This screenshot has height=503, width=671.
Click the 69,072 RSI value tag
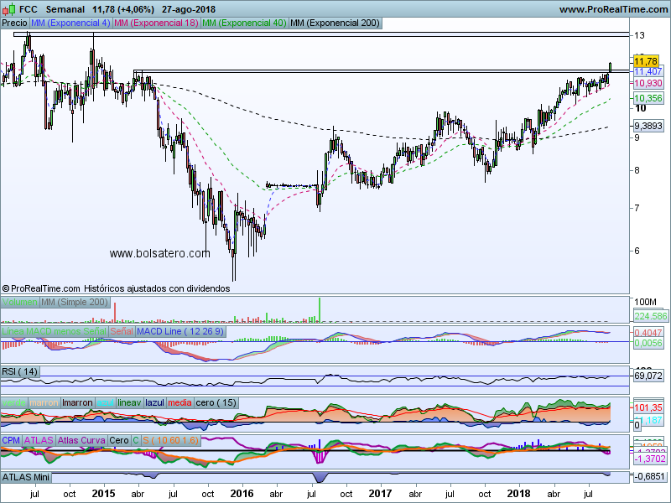pos(649,376)
